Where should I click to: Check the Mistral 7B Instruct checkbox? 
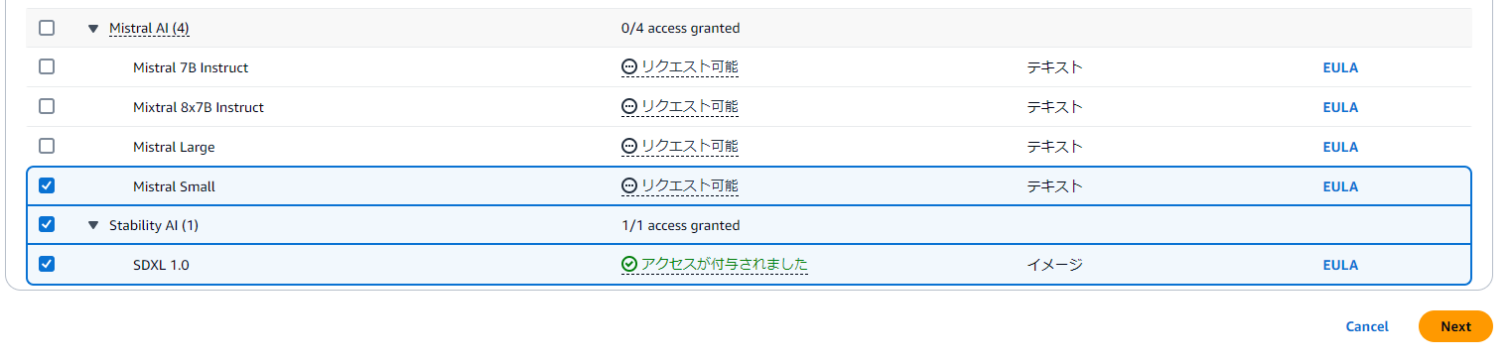(47, 66)
